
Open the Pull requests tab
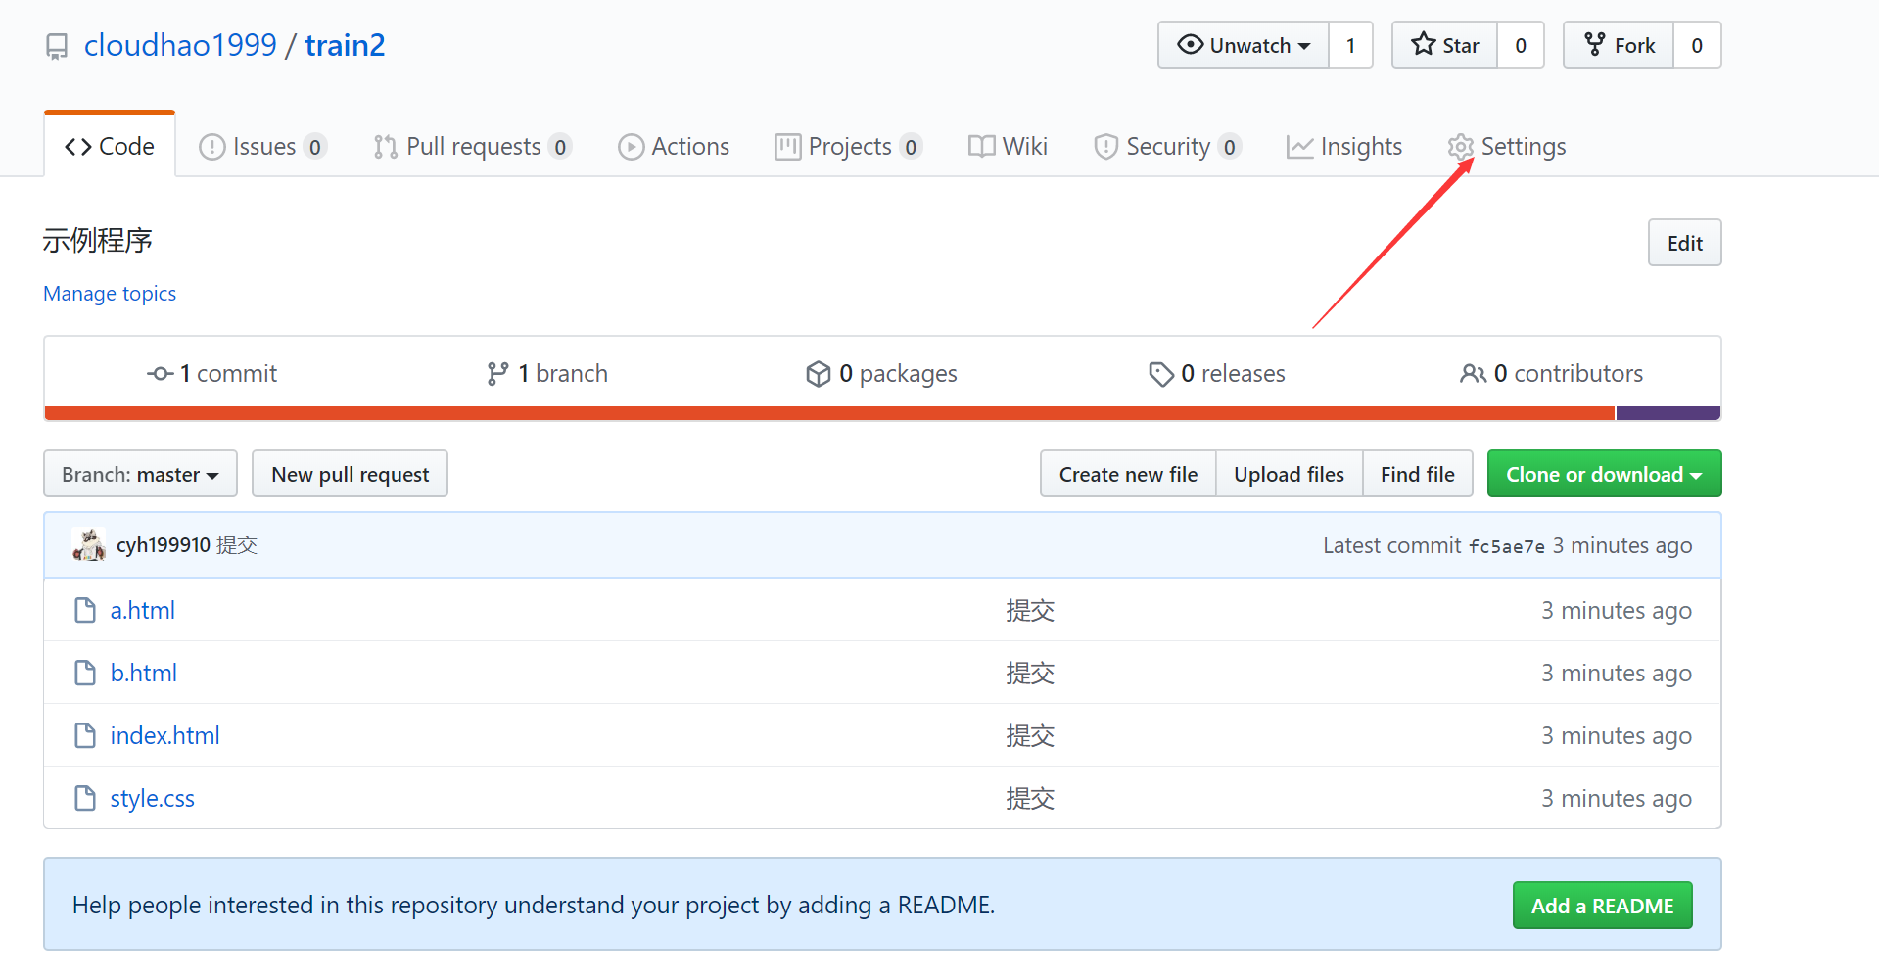tap(472, 146)
